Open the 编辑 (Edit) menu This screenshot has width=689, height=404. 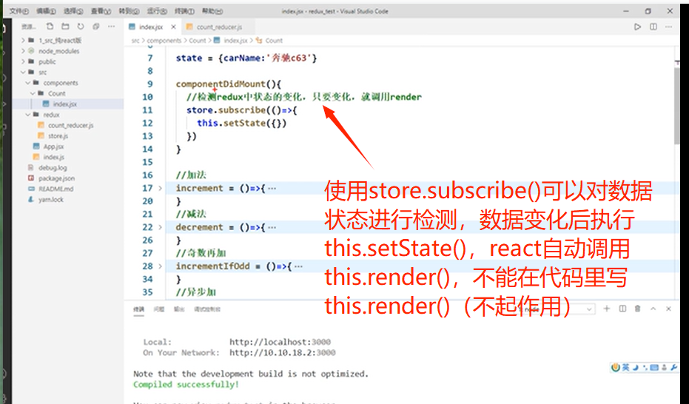click(x=46, y=11)
